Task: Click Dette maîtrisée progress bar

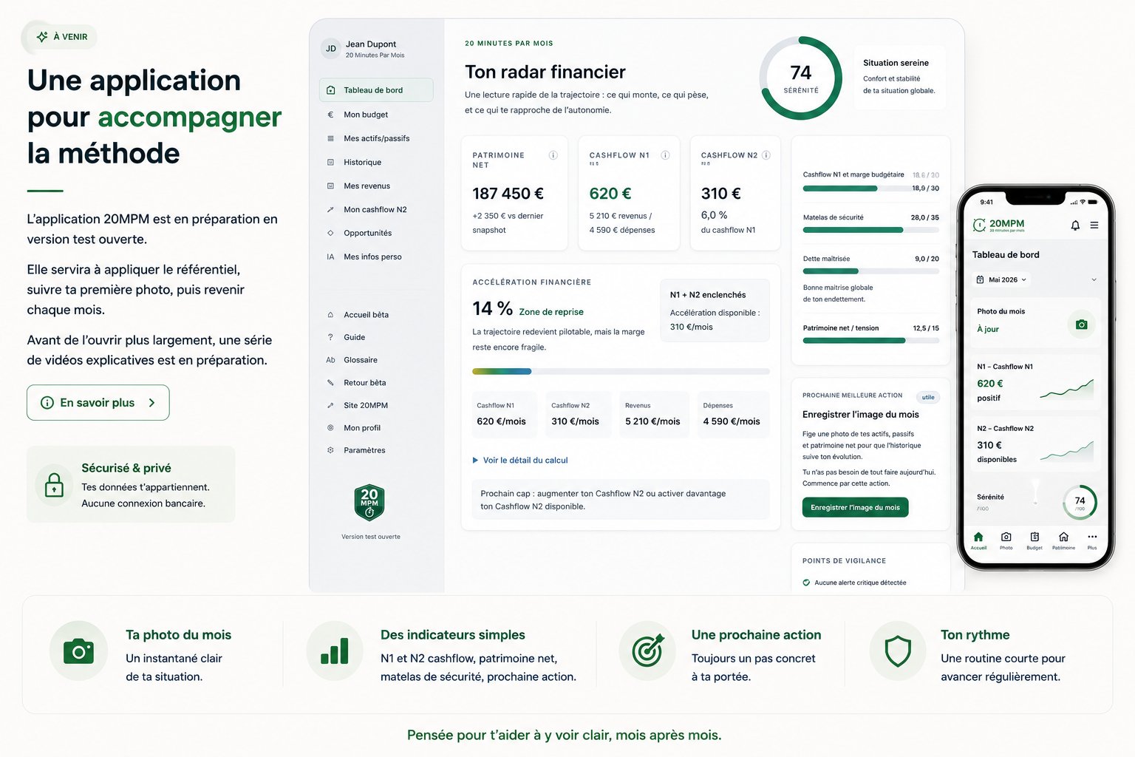Action: (x=871, y=271)
